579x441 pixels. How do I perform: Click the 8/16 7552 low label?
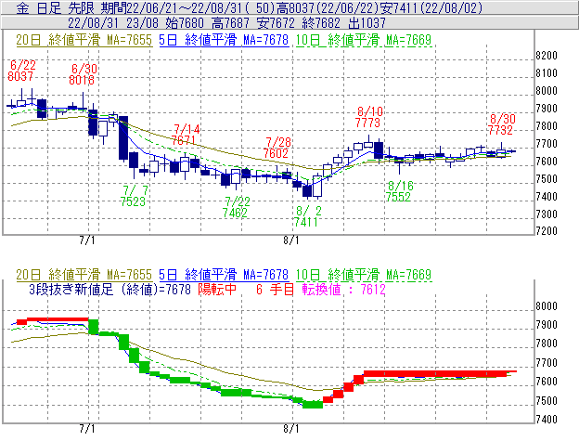(x=400, y=191)
